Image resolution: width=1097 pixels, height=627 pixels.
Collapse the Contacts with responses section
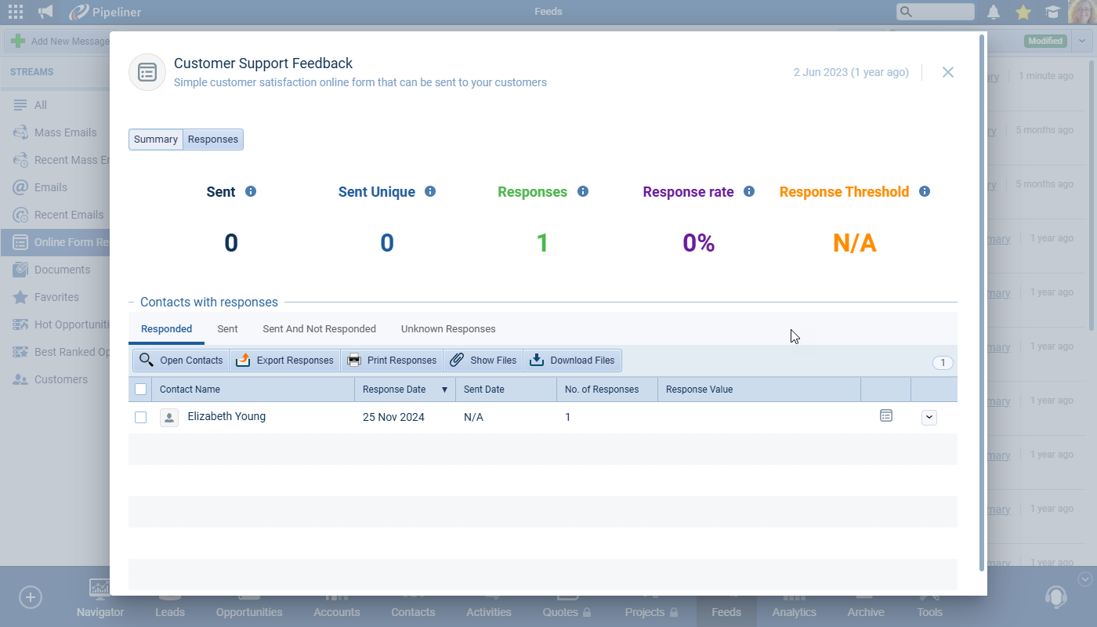click(x=132, y=303)
